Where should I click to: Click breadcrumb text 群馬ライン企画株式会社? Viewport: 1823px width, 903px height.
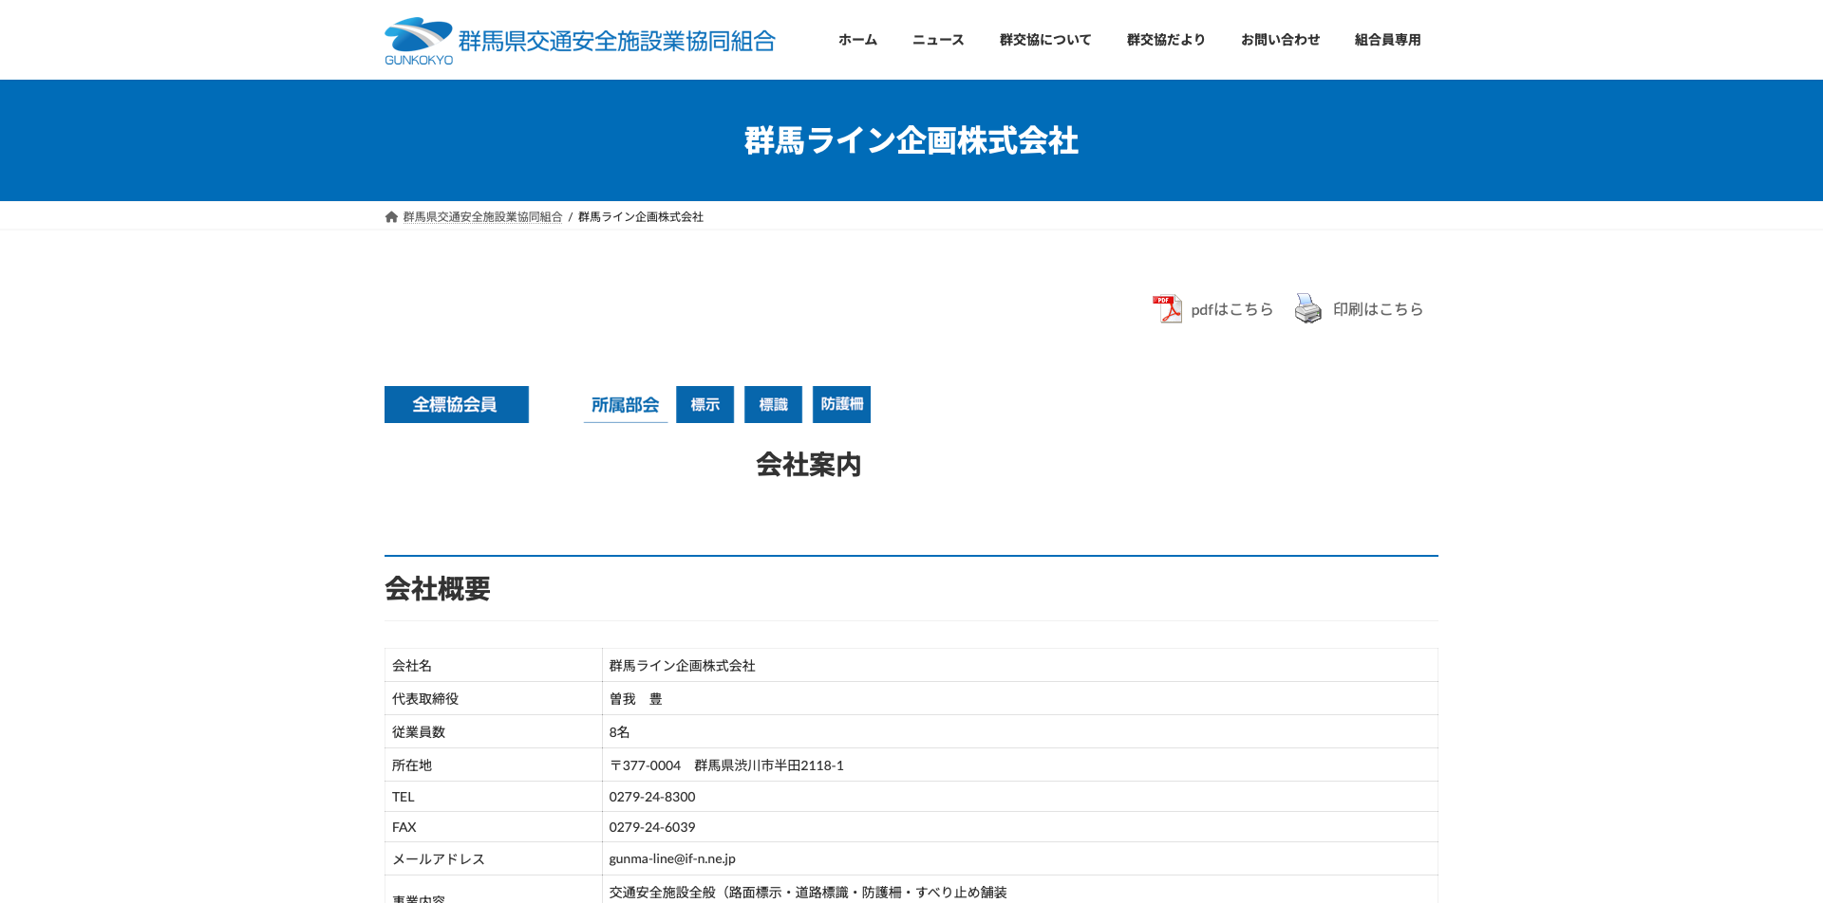coord(641,217)
